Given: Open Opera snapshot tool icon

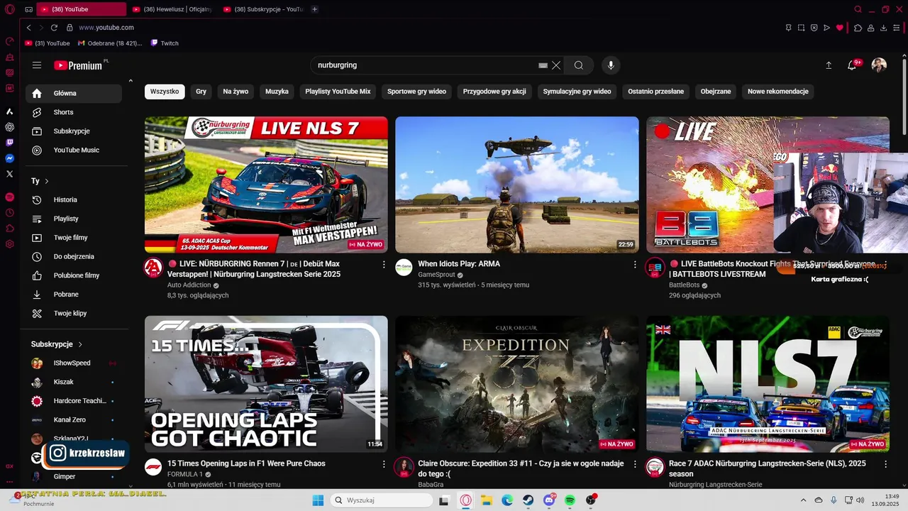Looking at the screenshot, I should coord(801,28).
